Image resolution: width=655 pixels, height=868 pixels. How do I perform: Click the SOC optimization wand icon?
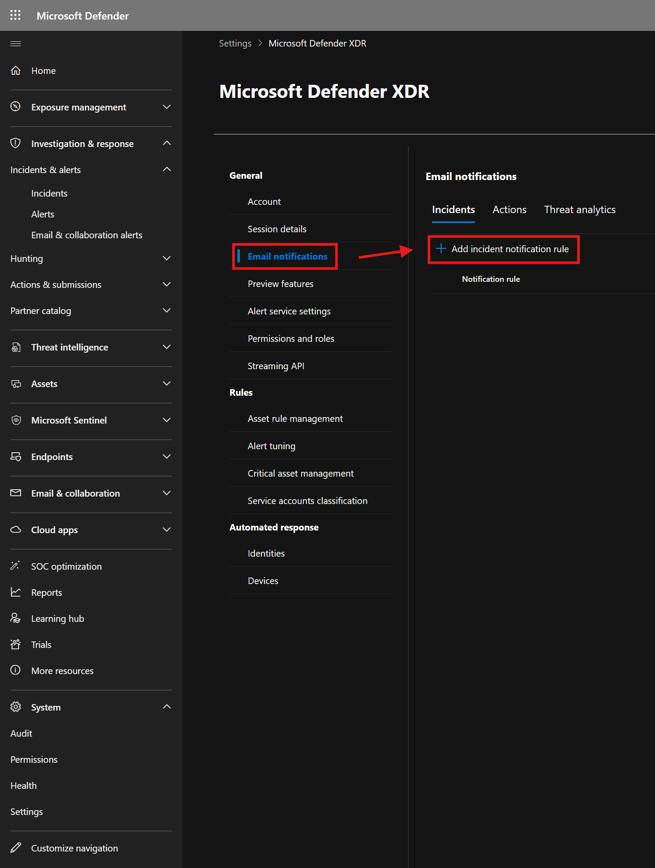(x=16, y=566)
